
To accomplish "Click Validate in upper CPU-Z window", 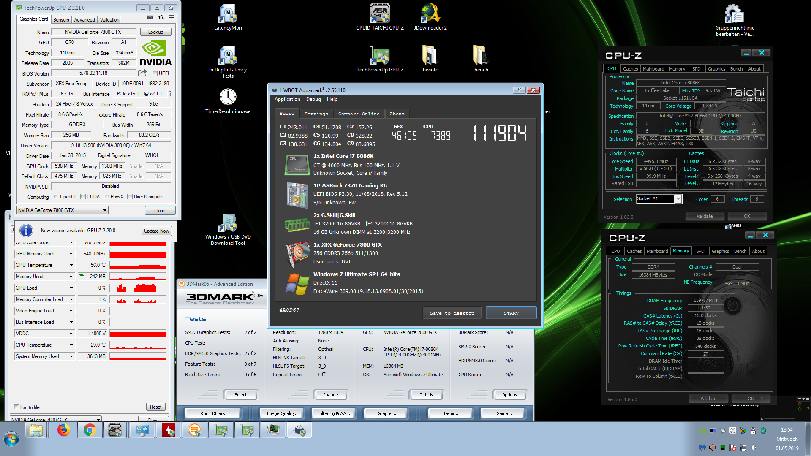I will click(704, 216).
